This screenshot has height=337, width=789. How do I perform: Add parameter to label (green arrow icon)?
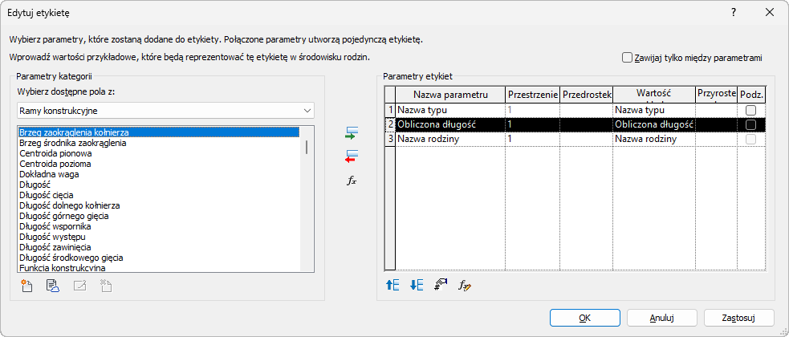352,133
